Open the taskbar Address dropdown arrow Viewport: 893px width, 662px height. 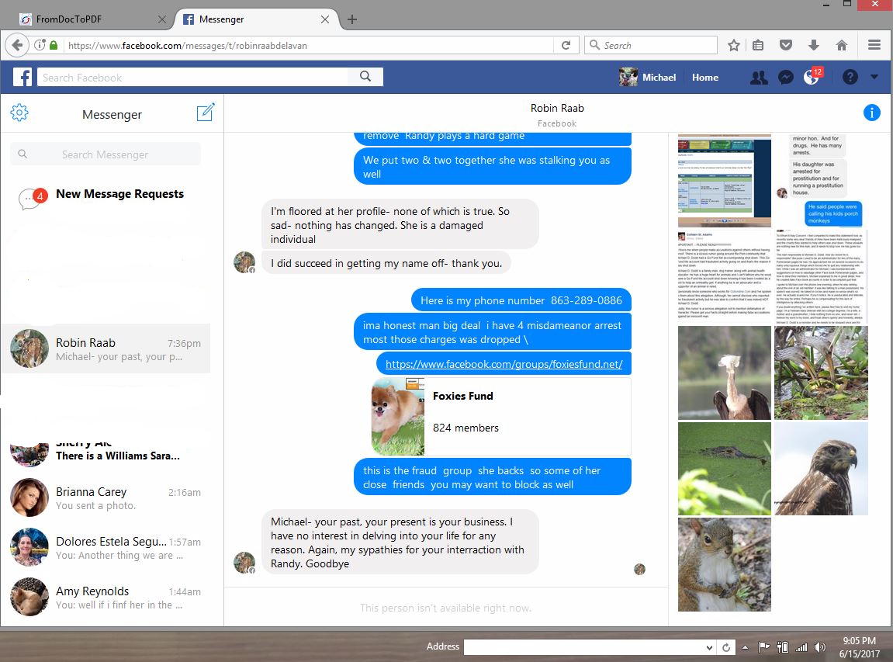click(x=709, y=647)
